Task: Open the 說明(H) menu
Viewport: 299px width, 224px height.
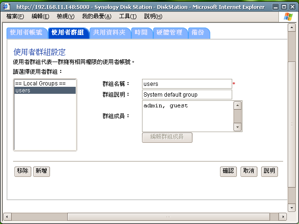Action: (153, 16)
